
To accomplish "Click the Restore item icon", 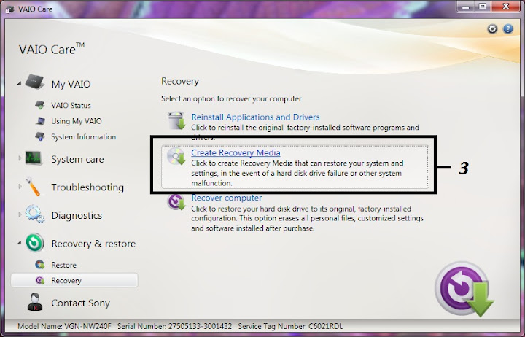I will (40, 265).
